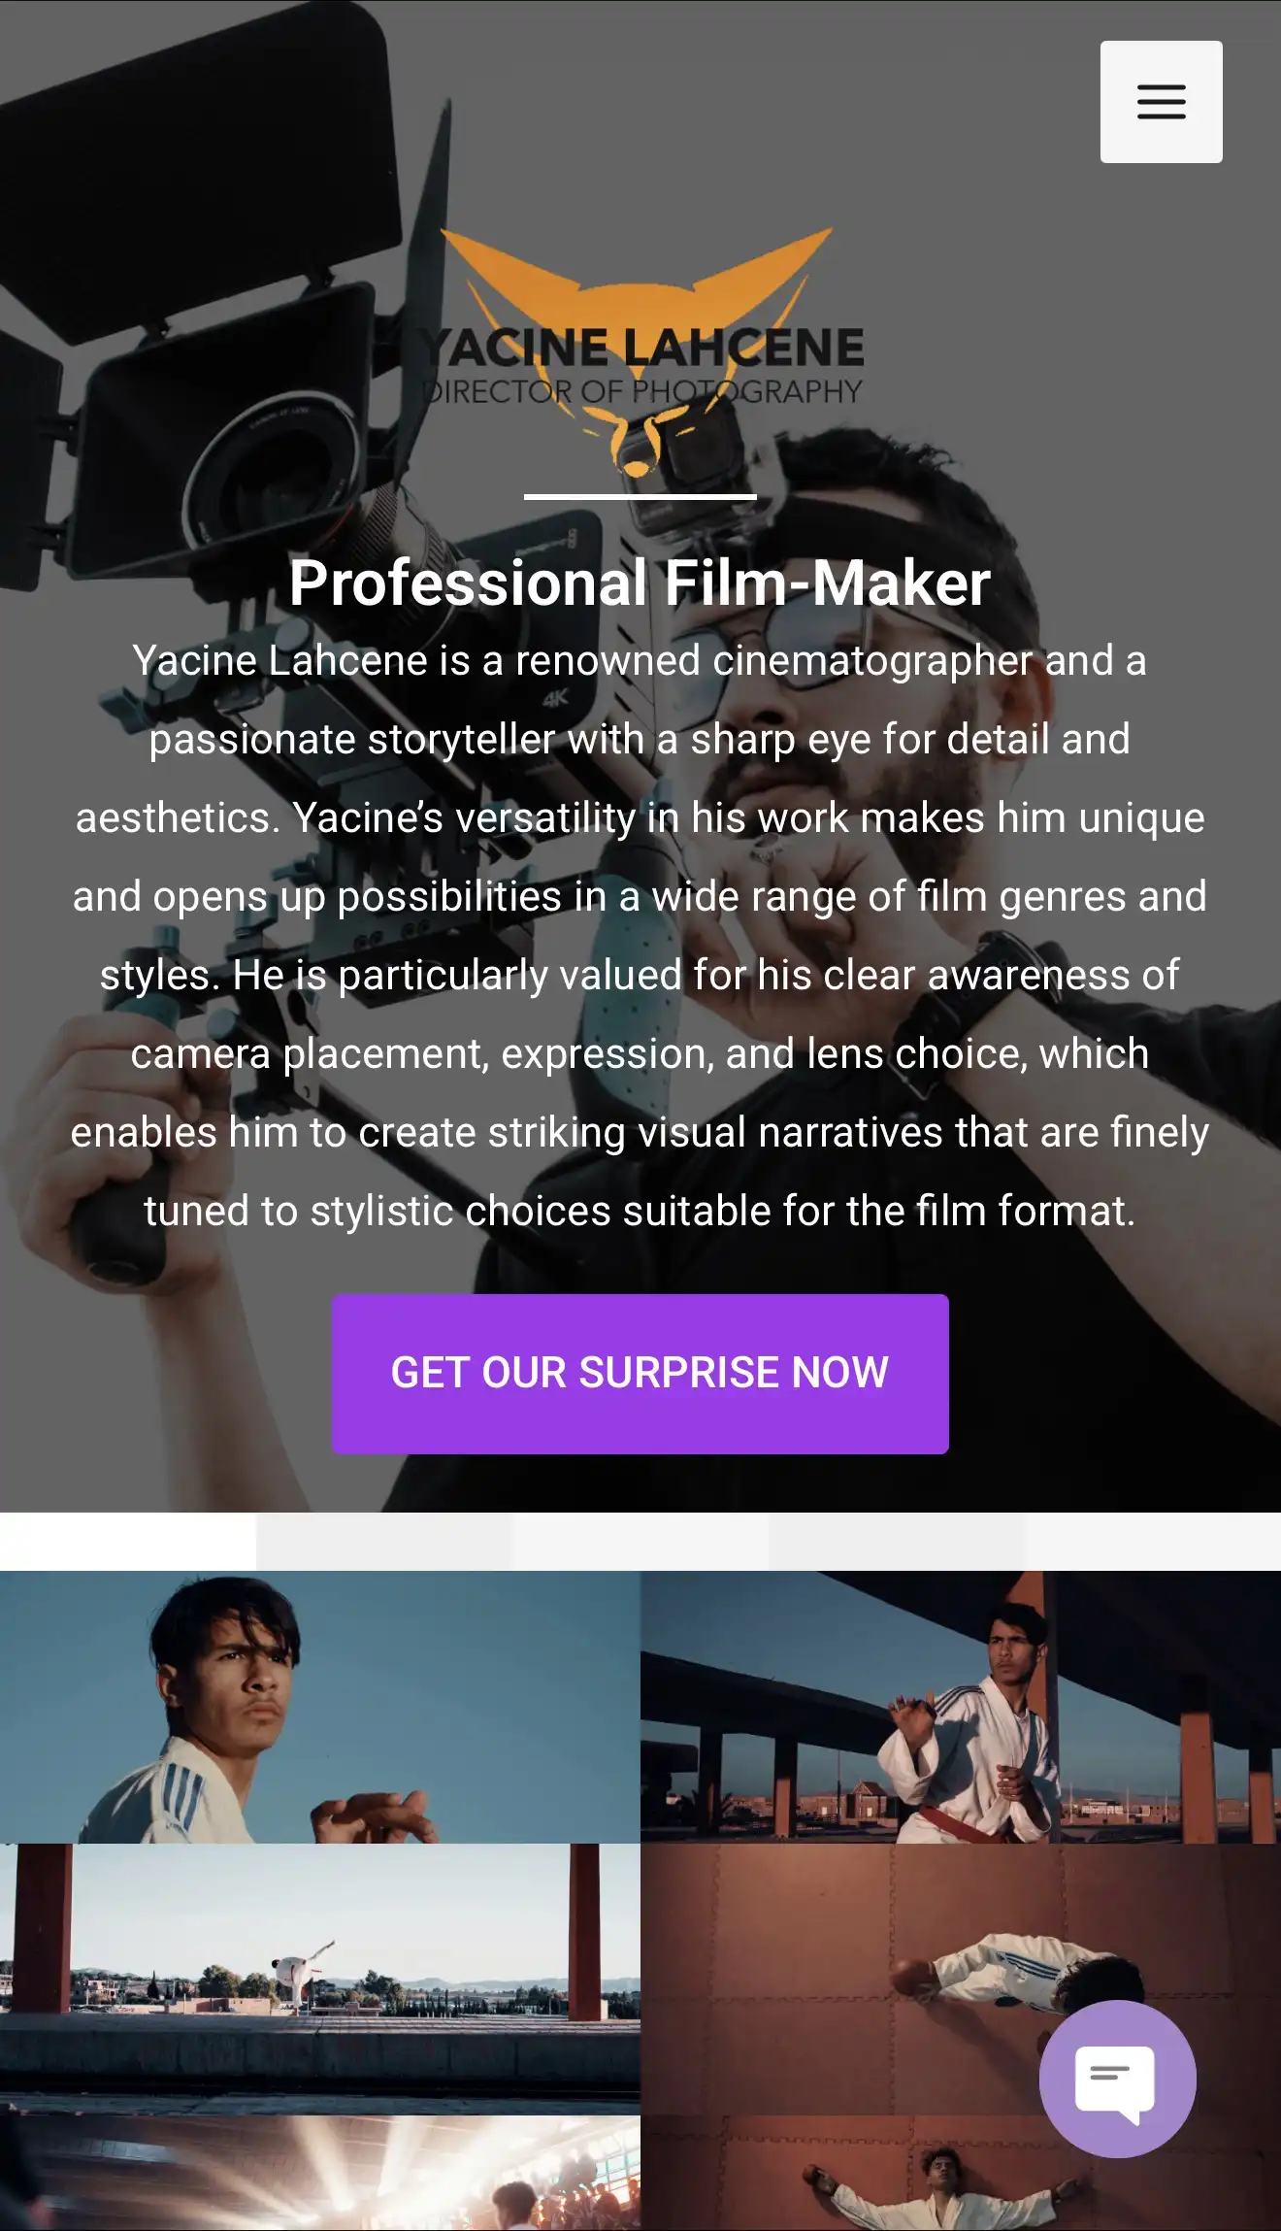Select the first white segment of gallery strip
Image resolution: width=1281 pixels, height=2231 pixels.
click(x=128, y=1541)
